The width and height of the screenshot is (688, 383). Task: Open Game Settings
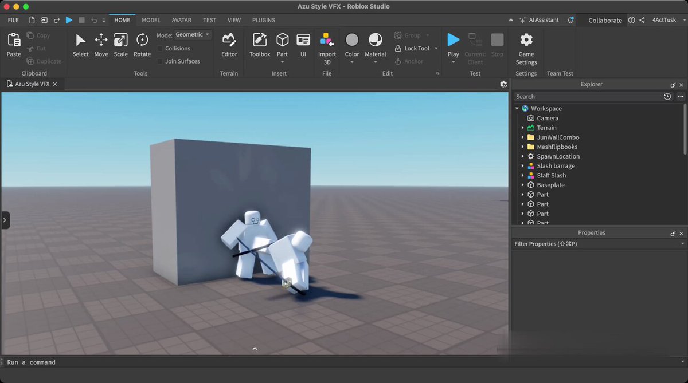526,49
